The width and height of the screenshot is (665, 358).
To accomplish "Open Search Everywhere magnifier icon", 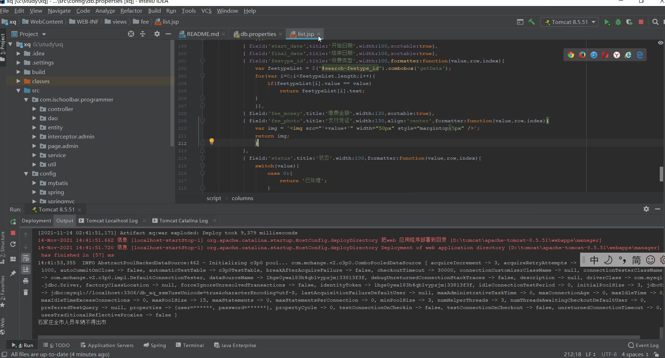I will pyautogui.click(x=655, y=22).
